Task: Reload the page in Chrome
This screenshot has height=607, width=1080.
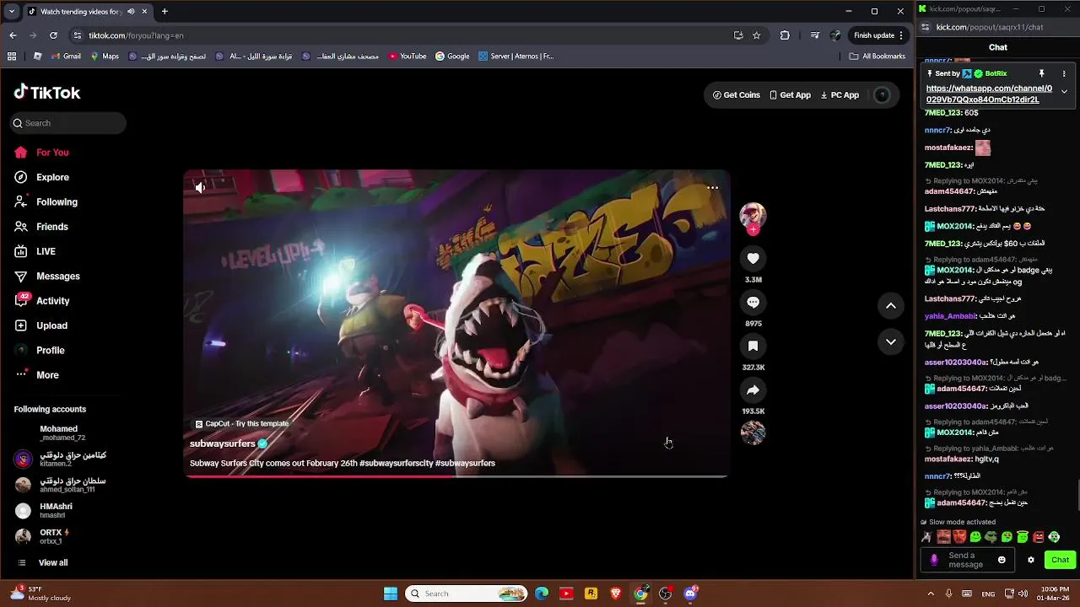Action: [x=53, y=35]
